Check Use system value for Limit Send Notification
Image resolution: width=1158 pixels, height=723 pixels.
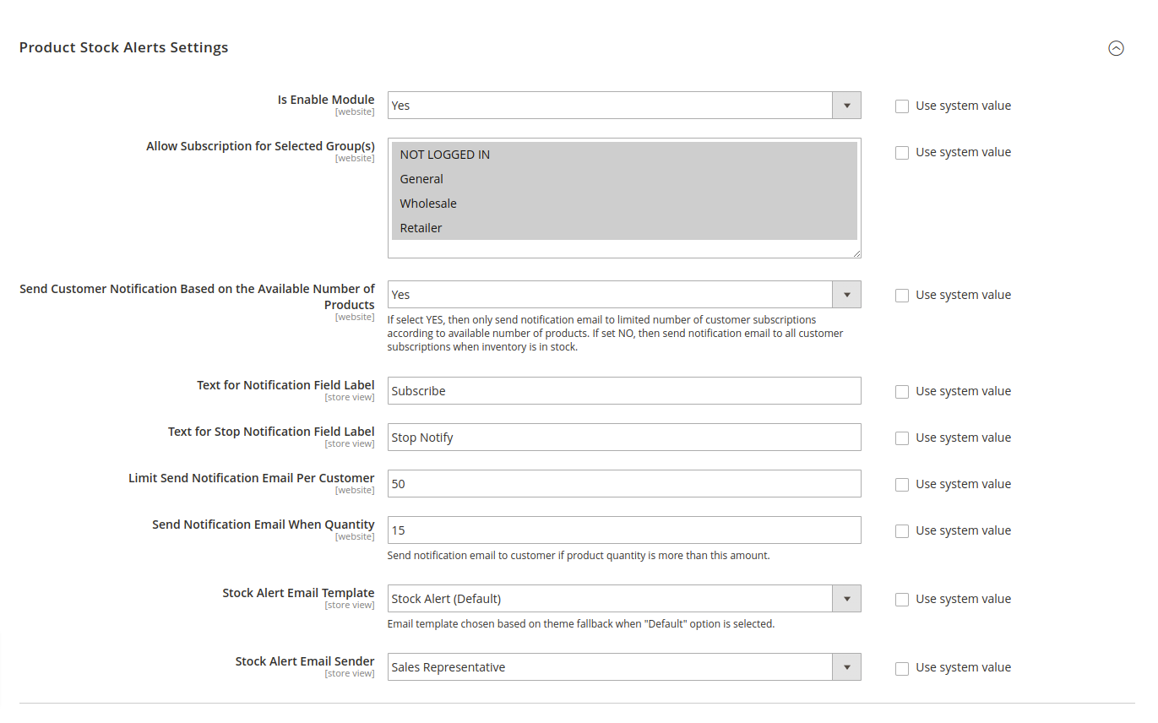pyautogui.click(x=902, y=485)
